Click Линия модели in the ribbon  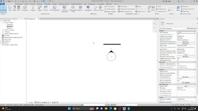pos(110,9)
